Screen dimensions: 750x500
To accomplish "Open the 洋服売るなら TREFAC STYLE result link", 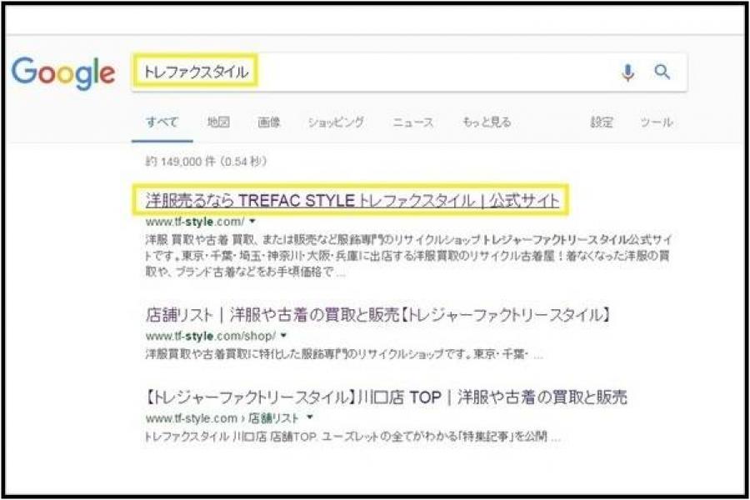I will tap(352, 201).
